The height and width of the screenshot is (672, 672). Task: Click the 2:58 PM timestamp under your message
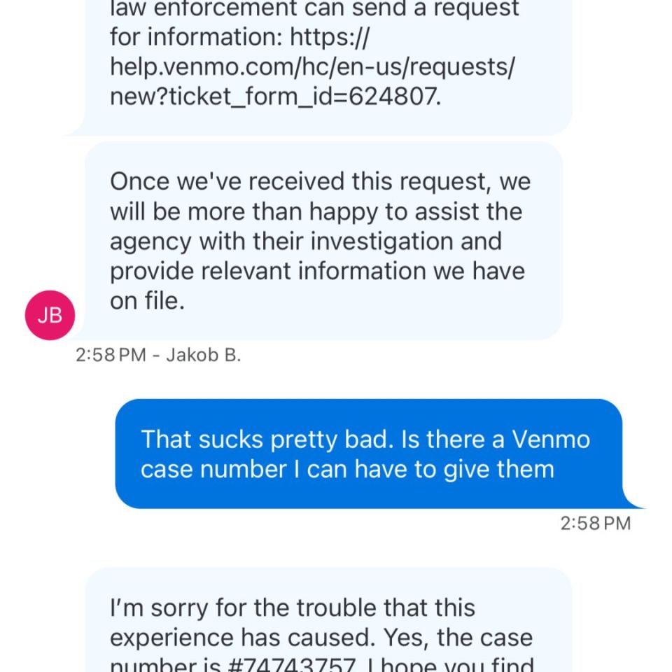[x=595, y=522]
